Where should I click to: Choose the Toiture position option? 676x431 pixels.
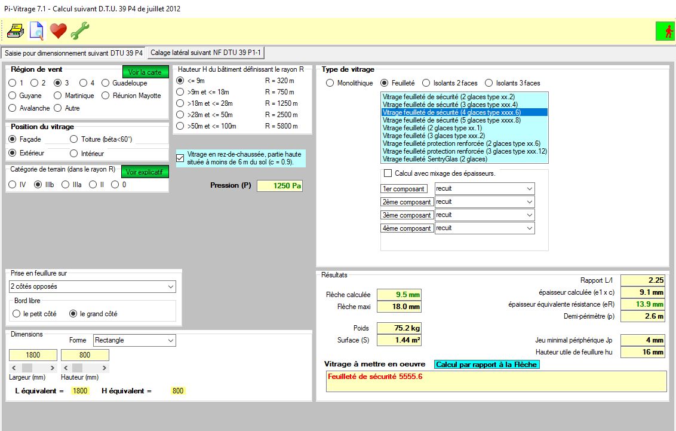pos(74,139)
